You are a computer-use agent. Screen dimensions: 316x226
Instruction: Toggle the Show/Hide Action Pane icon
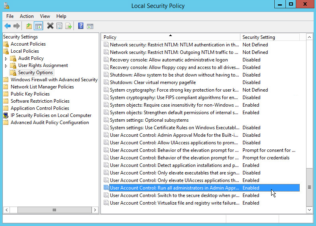(90, 26)
